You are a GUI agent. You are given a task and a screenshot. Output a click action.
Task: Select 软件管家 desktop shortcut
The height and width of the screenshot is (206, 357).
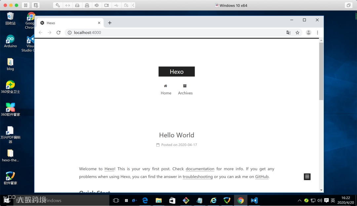10,179
